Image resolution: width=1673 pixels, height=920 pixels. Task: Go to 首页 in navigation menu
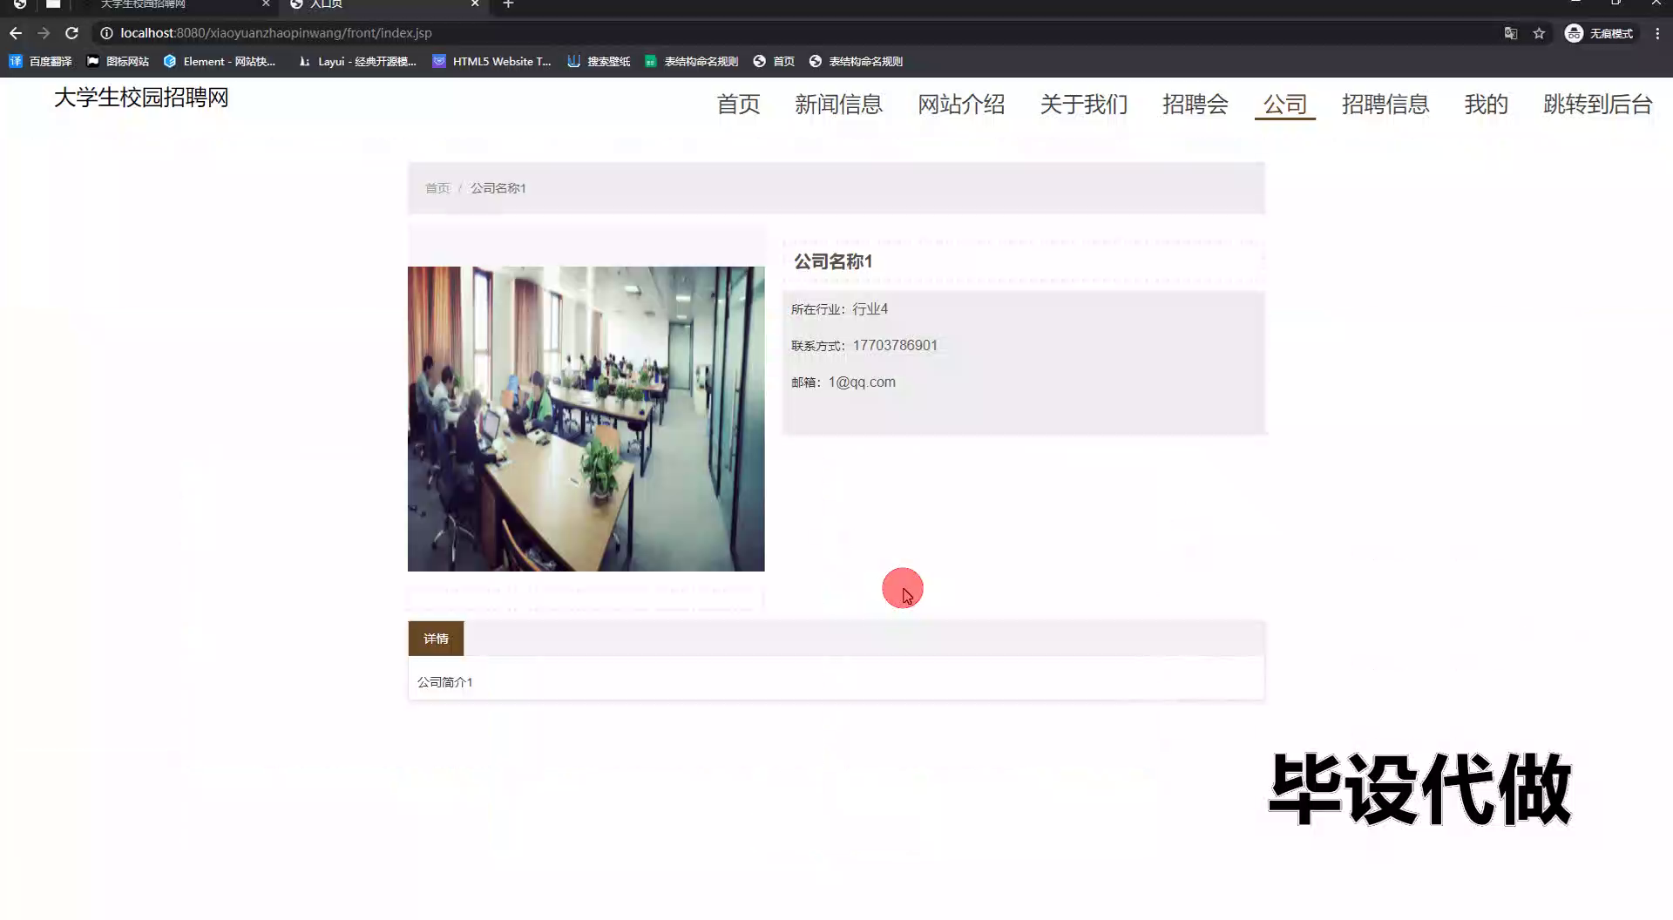pyautogui.click(x=738, y=105)
